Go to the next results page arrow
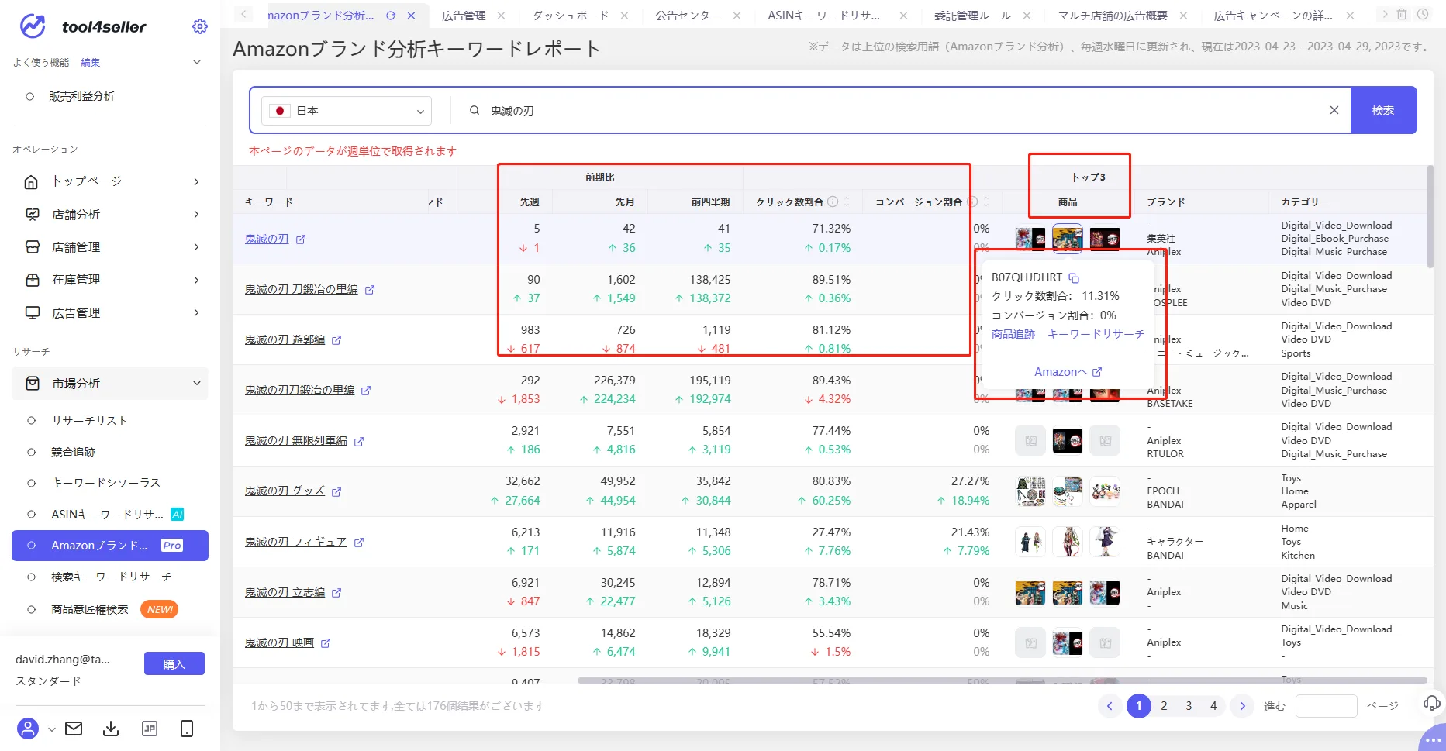The height and width of the screenshot is (751, 1446). coord(1242,706)
